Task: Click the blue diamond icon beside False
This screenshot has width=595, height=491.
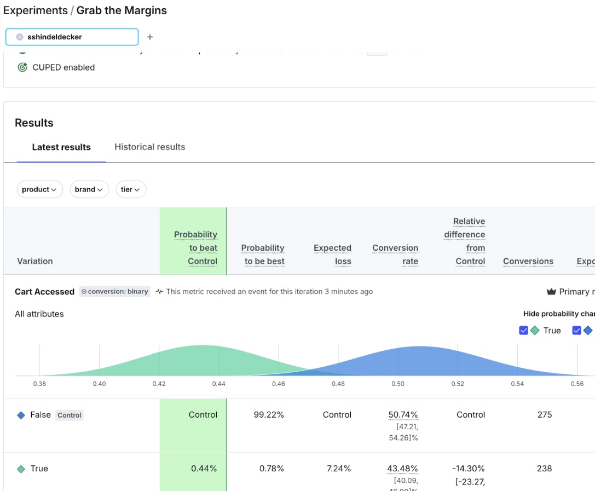Action: (x=21, y=415)
